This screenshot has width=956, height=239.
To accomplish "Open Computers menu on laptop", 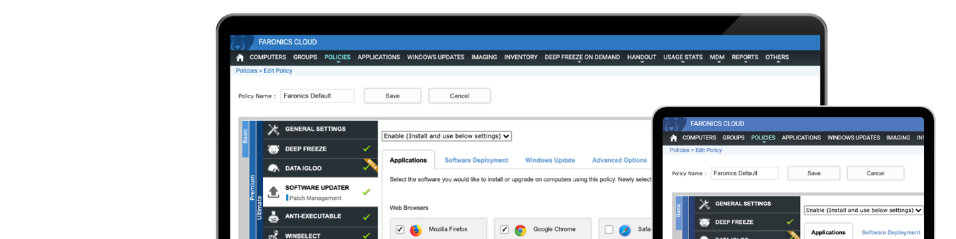I will (268, 58).
